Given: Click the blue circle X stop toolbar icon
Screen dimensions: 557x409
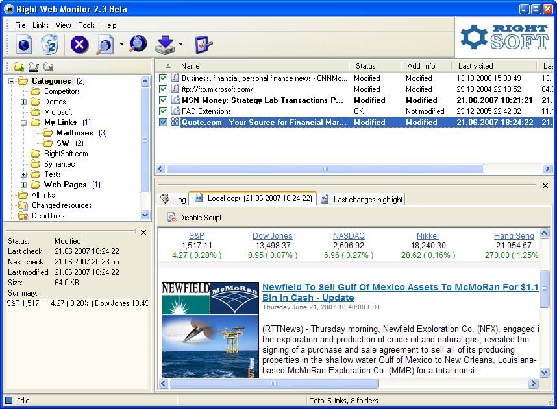Looking at the screenshot, I should (x=80, y=45).
